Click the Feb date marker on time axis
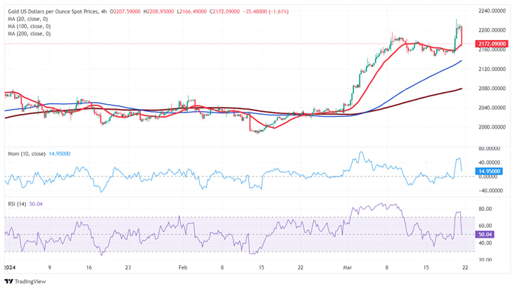515x289 pixels. tap(183, 267)
